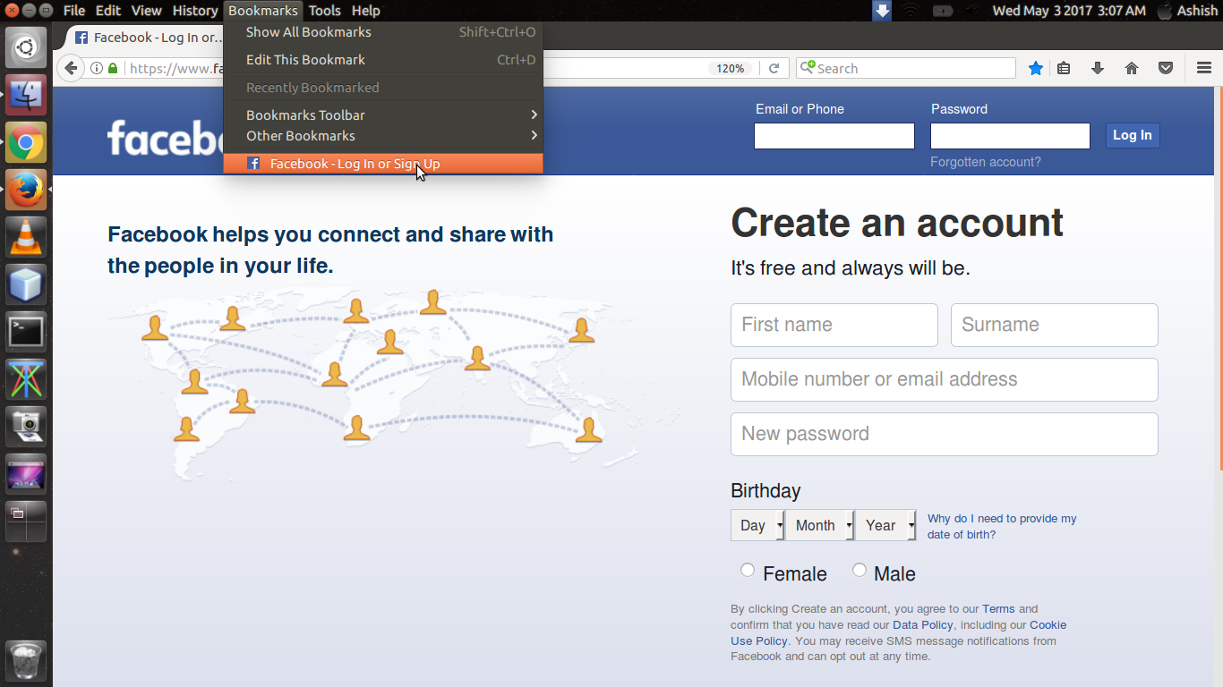Viewport: 1223px width, 687px height.
Task: Open the Trash in the dock
Action: pyautogui.click(x=26, y=661)
